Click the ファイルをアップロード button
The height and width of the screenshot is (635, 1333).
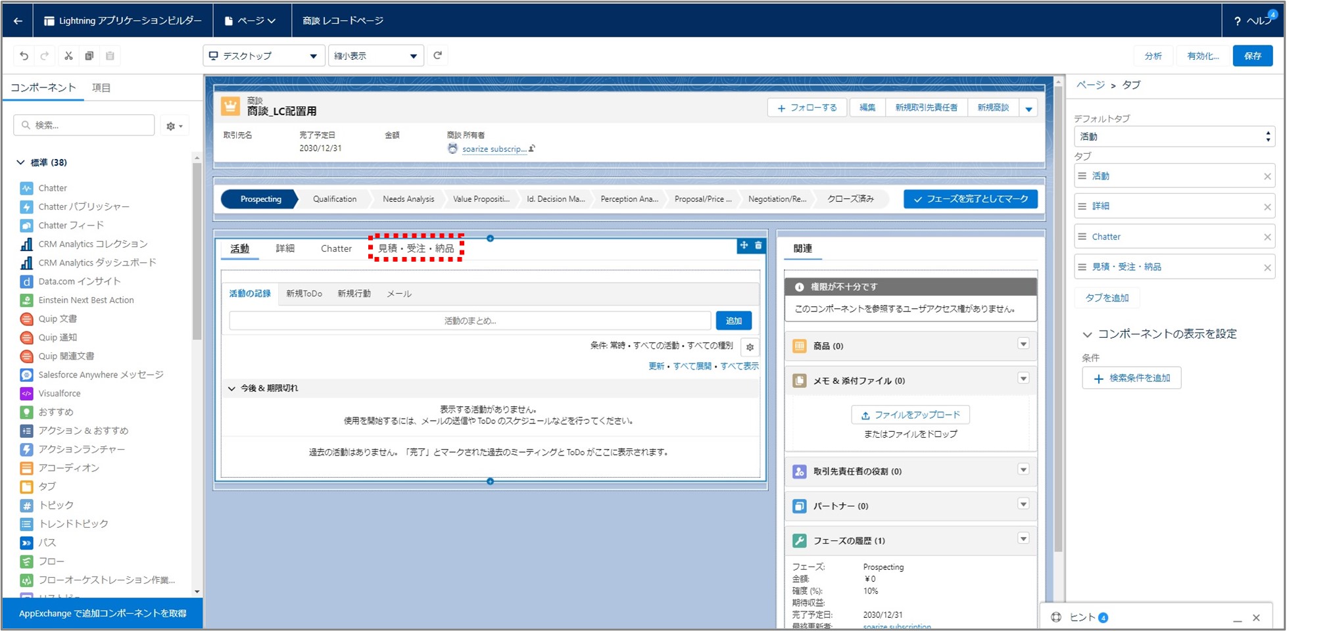(x=910, y=415)
